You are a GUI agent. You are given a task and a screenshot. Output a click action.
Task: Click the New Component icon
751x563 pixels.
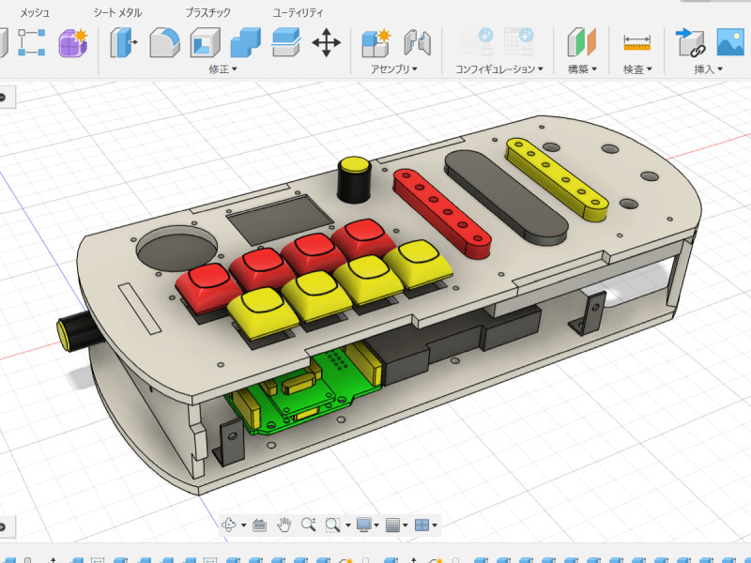(376, 42)
